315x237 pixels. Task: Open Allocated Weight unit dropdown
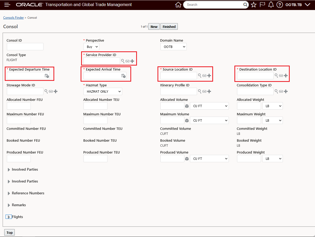pos(273,106)
